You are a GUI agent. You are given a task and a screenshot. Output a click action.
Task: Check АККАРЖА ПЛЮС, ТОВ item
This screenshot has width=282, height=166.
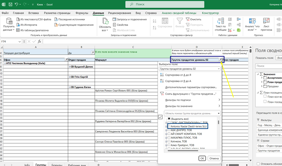click(x=169, y=137)
